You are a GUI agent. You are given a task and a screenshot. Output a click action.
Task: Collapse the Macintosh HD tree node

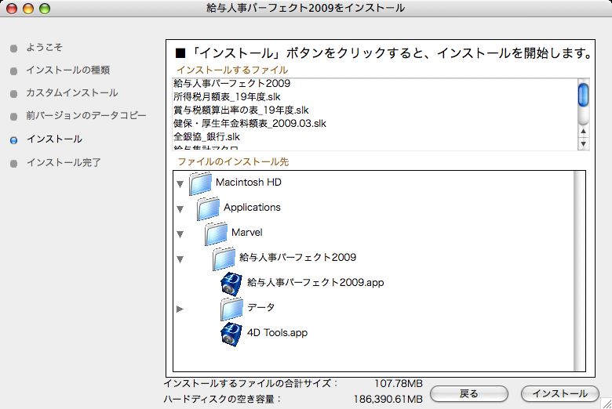click(180, 184)
